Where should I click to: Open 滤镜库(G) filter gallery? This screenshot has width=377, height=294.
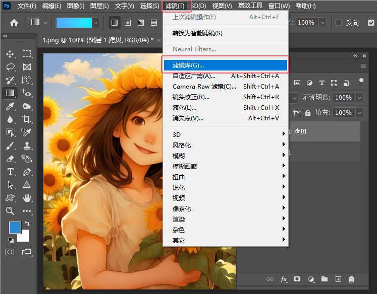[x=226, y=65]
